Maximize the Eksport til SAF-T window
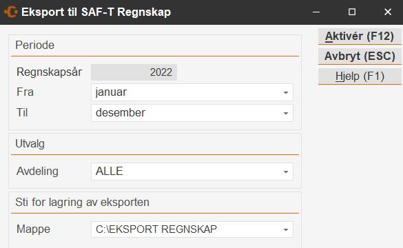This screenshot has height=248, width=403. (352, 12)
